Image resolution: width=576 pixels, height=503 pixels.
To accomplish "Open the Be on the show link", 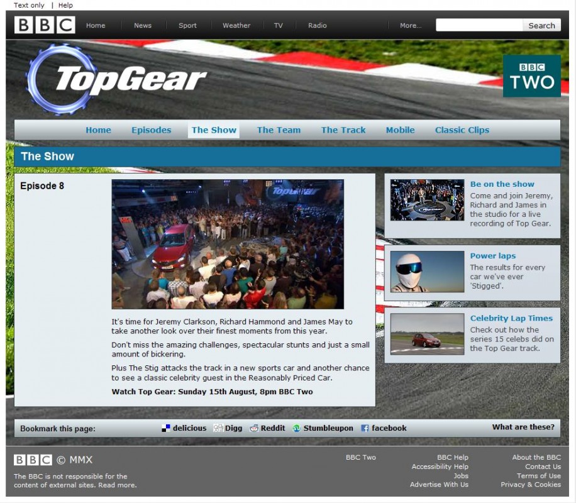I will point(502,184).
